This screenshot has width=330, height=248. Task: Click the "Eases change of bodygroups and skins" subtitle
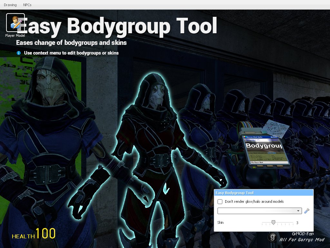point(71,43)
